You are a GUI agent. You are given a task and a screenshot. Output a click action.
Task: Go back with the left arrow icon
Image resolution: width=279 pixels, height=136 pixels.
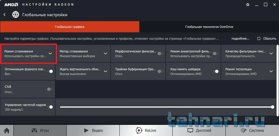click(x=5, y=14)
